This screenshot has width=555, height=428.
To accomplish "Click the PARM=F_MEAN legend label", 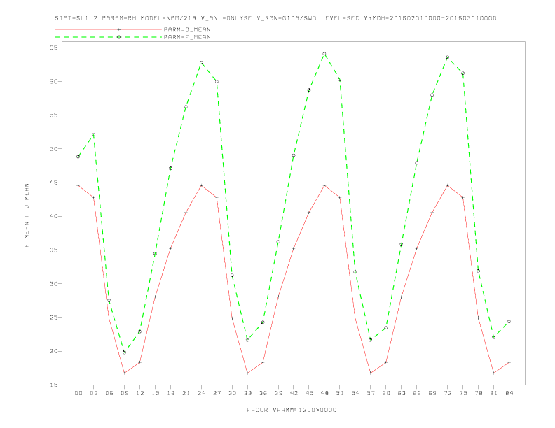I will (x=187, y=37).
